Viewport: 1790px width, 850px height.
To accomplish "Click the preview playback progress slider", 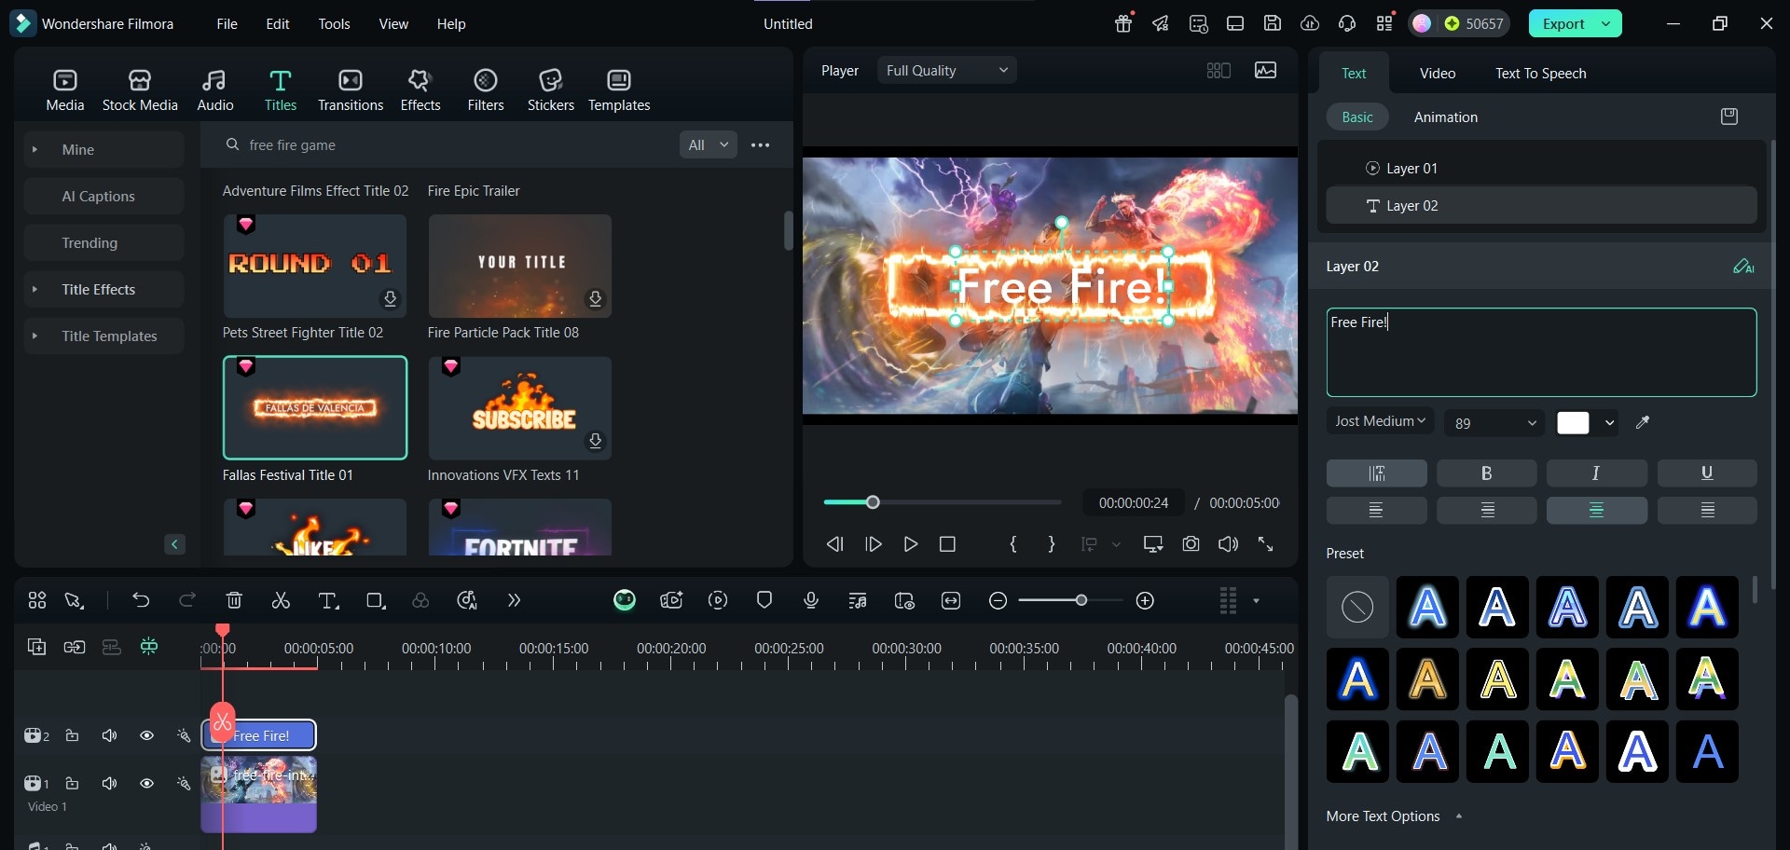I will pyautogui.click(x=942, y=503).
